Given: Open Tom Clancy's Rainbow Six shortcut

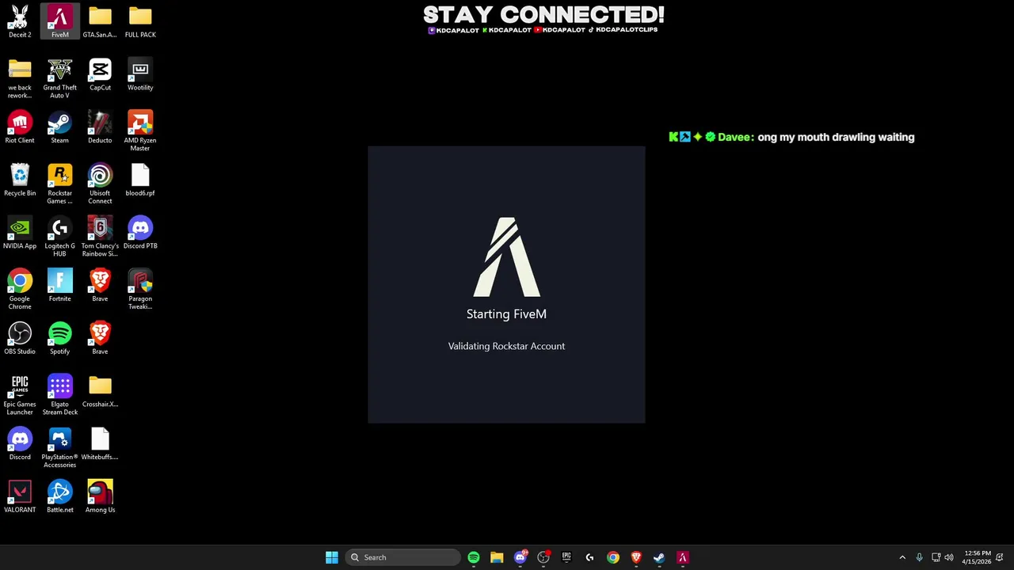Looking at the screenshot, I should point(100,237).
